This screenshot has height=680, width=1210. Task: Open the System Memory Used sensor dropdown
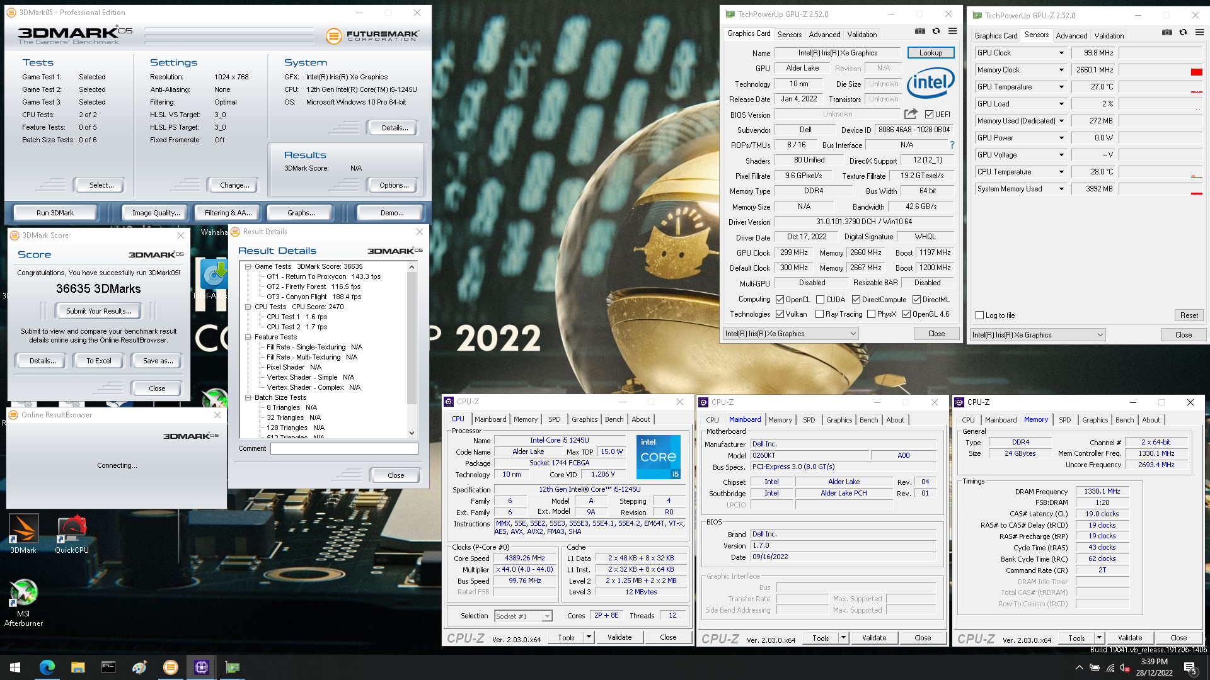click(x=1061, y=189)
